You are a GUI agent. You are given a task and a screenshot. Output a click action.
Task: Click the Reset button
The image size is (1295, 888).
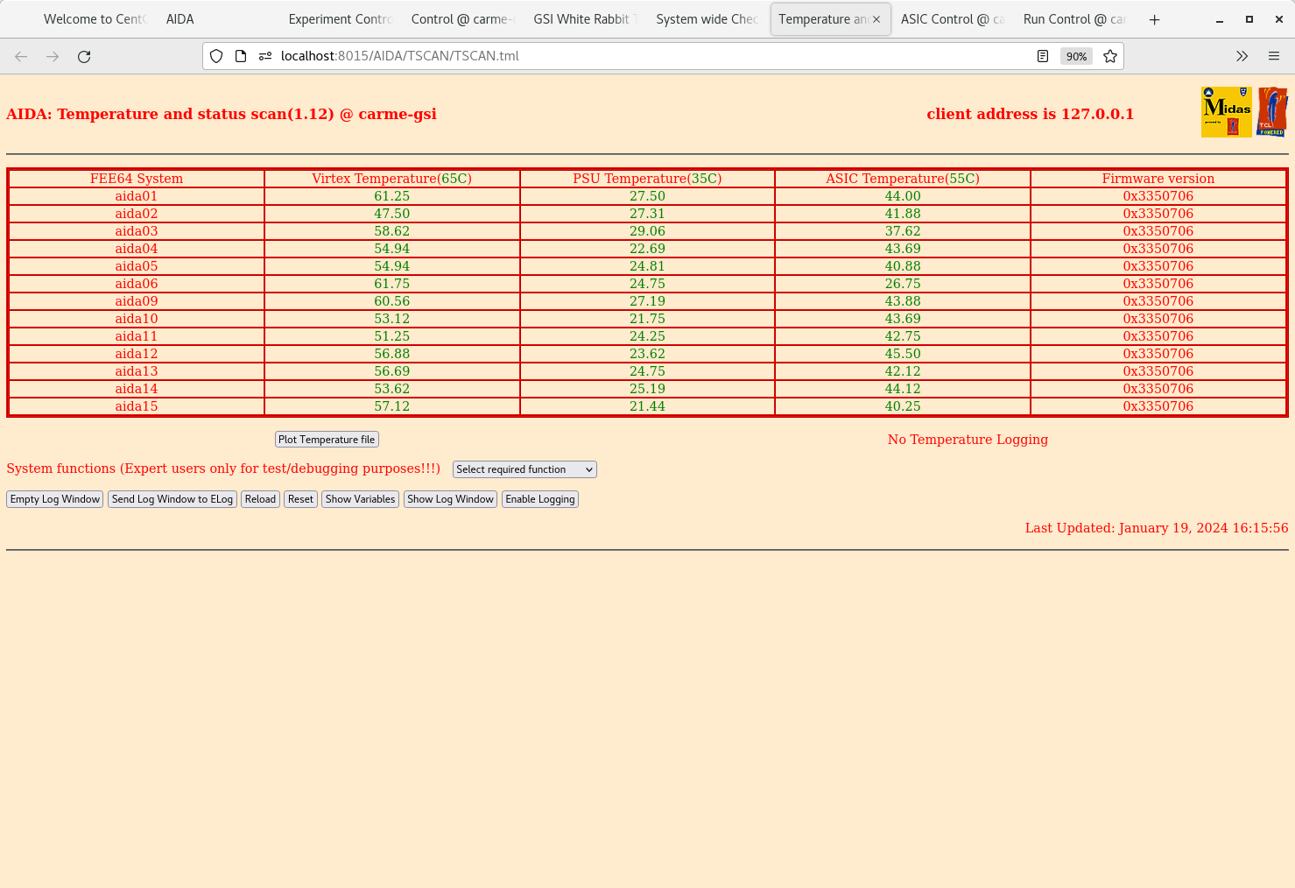tap(300, 499)
